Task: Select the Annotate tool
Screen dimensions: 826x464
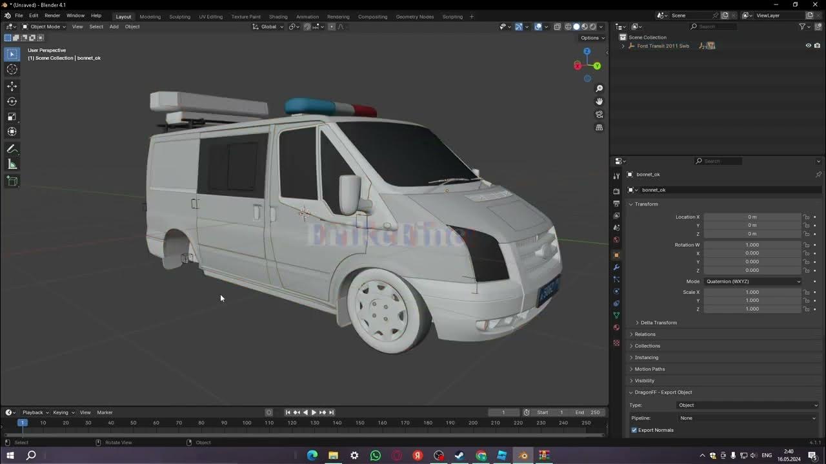Action: click(x=12, y=149)
